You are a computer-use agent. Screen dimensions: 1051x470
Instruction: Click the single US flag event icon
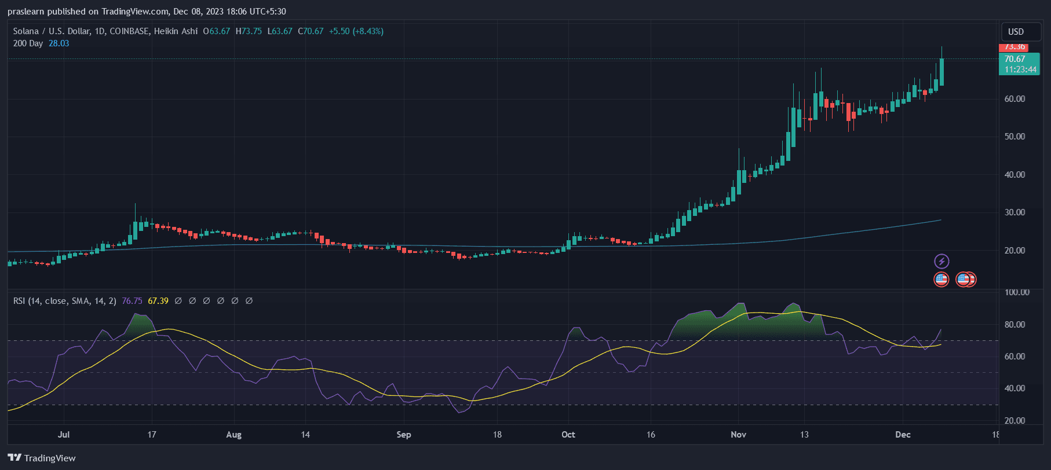point(941,280)
